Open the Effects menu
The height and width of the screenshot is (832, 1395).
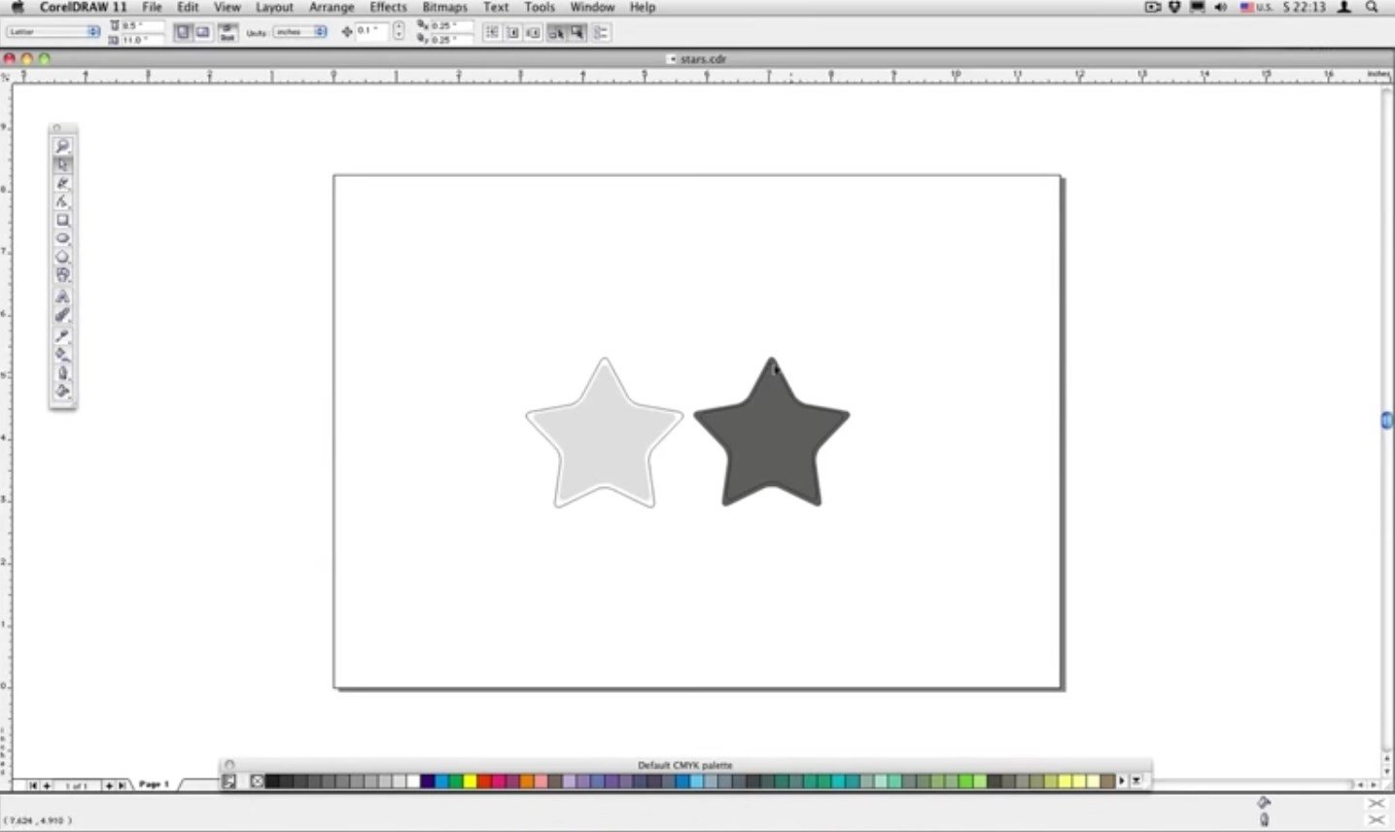pos(388,7)
